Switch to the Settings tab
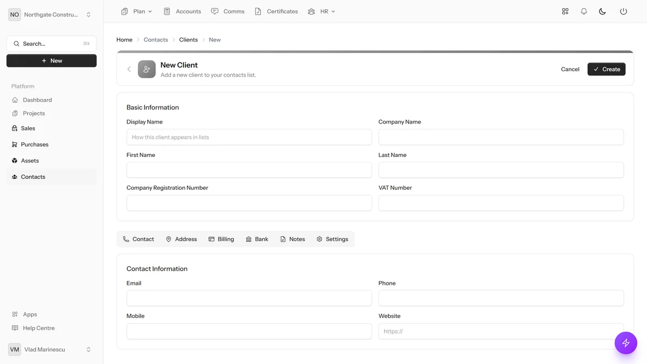Image resolution: width=647 pixels, height=364 pixels. [332, 239]
